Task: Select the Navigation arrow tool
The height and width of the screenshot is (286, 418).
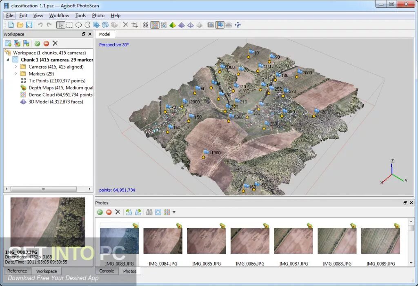Action: (x=61, y=25)
